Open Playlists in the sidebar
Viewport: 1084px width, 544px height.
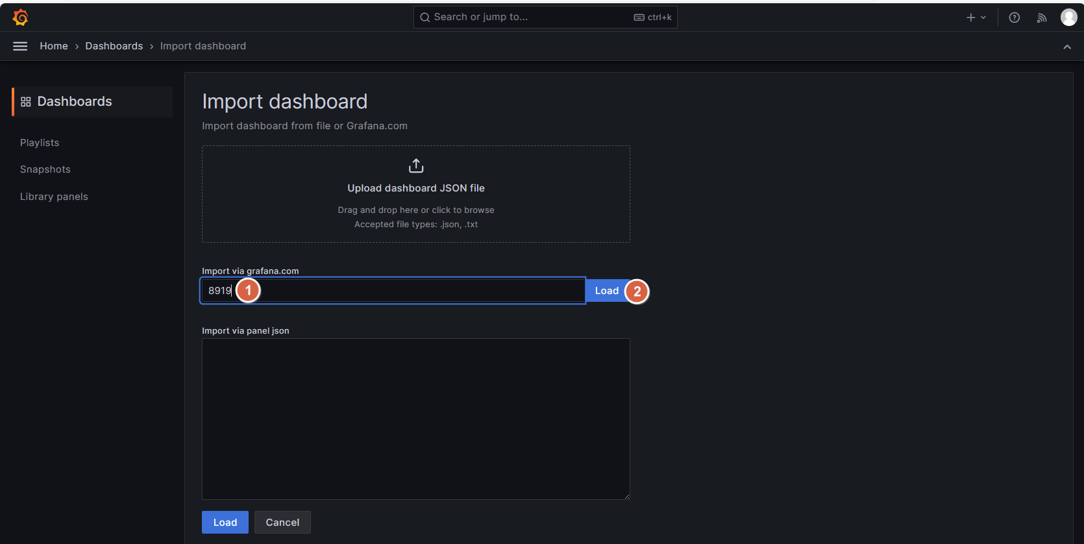pyautogui.click(x=40, y=143)
